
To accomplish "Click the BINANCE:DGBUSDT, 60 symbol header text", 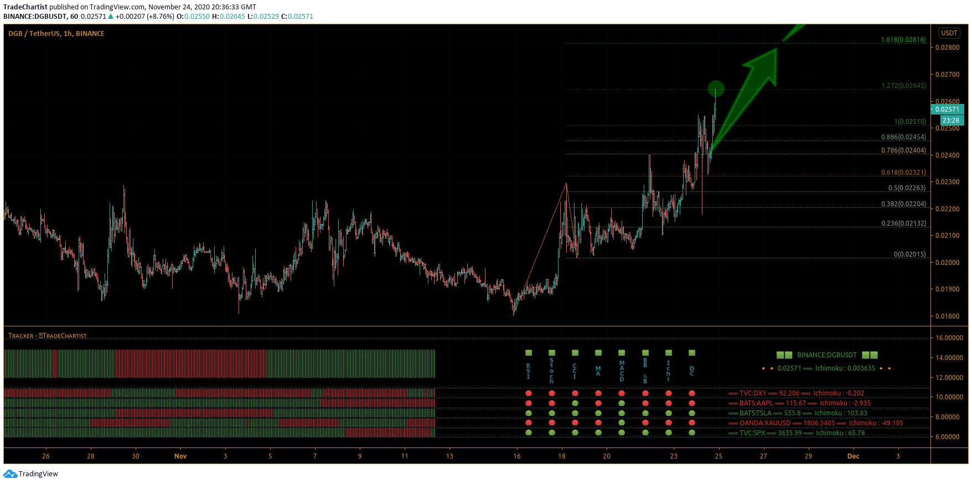I will (40, 17).
